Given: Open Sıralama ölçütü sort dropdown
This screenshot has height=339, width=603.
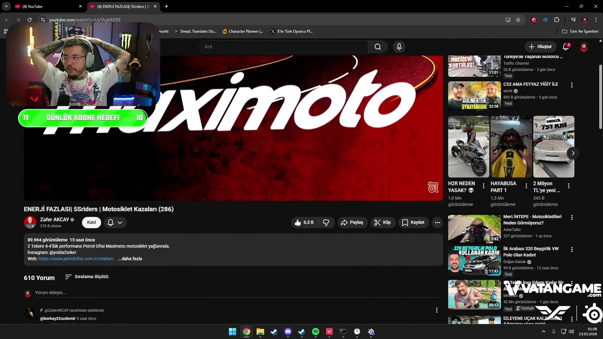Looking at the screenshot, I should tap(87, 277).
